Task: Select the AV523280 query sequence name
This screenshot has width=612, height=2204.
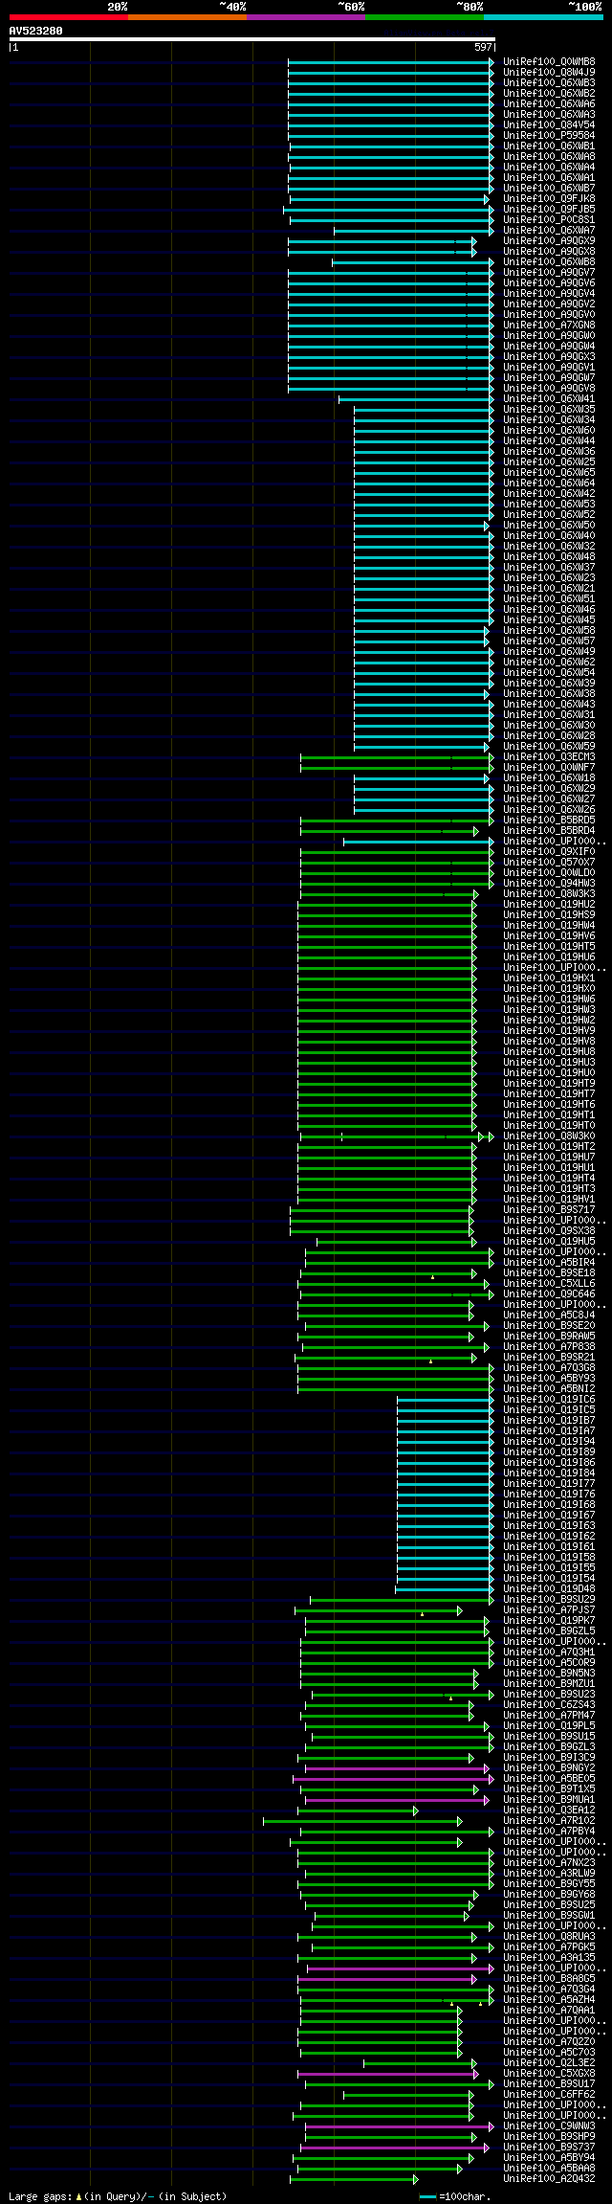Action: click(x=36, y=31)
